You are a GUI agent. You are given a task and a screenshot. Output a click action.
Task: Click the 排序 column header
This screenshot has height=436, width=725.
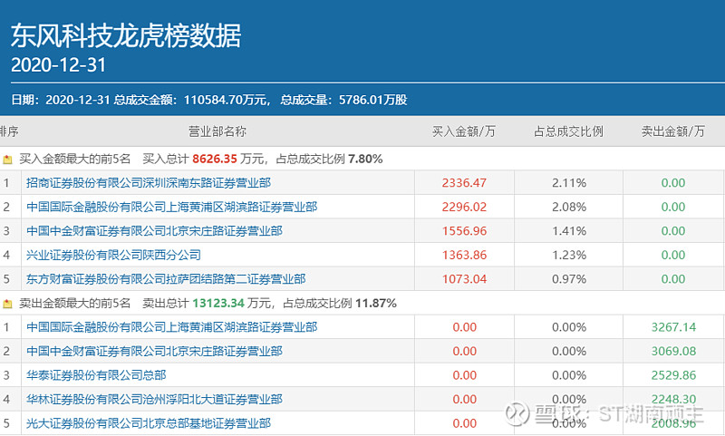pos(9,131)
